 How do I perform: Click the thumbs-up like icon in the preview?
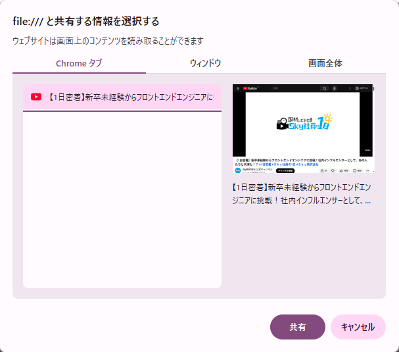[323, 170]
